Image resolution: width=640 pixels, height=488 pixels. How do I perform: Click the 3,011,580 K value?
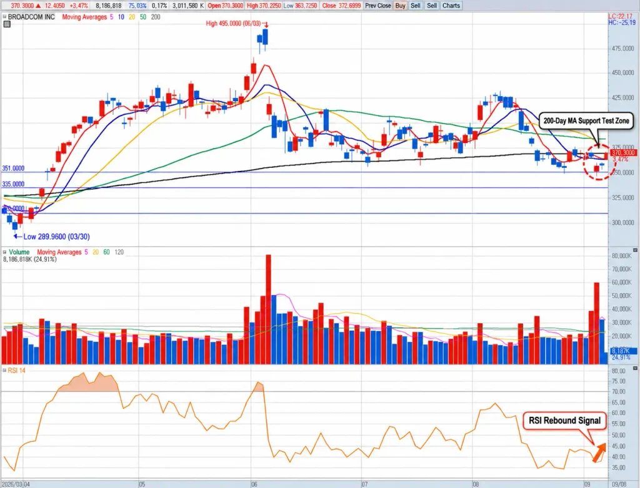(x=187, y=6)
